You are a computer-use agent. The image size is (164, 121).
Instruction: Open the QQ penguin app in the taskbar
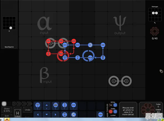pyautogui.click(x=7, y=119)
